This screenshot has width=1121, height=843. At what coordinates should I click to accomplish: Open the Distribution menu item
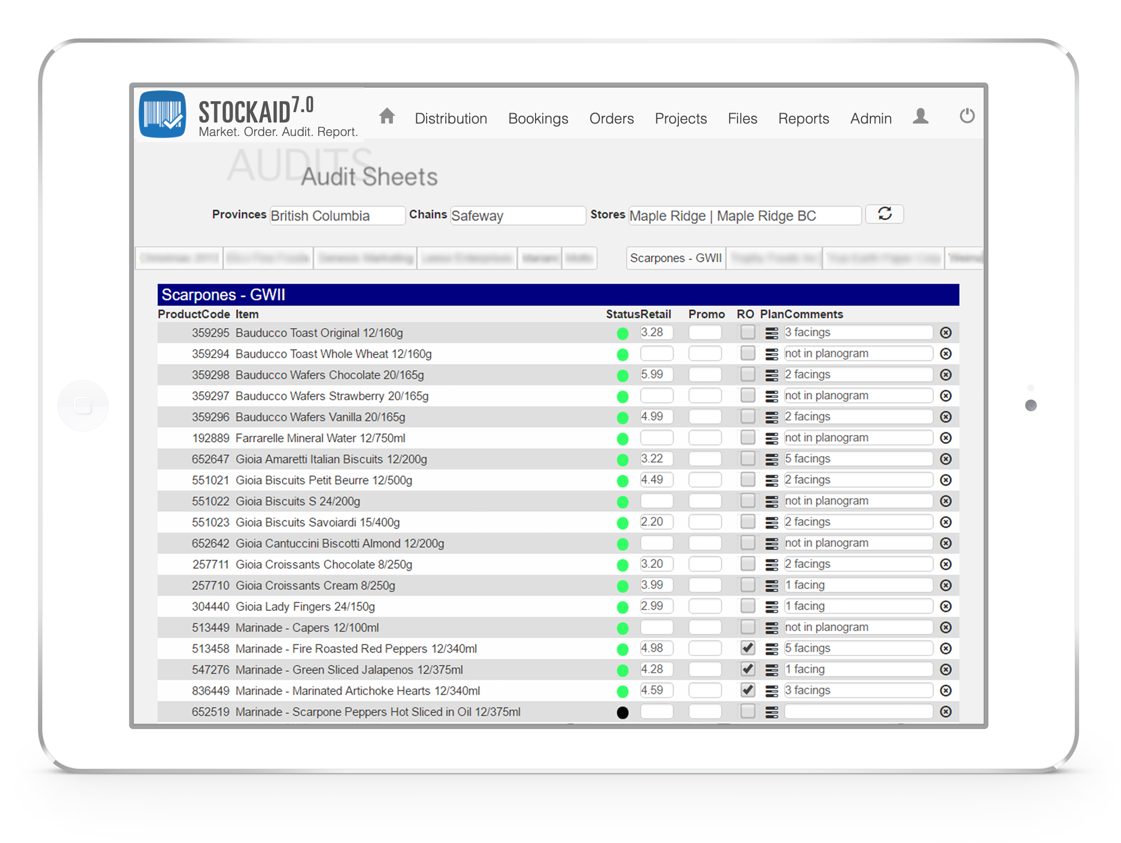[x=450, y=119]
